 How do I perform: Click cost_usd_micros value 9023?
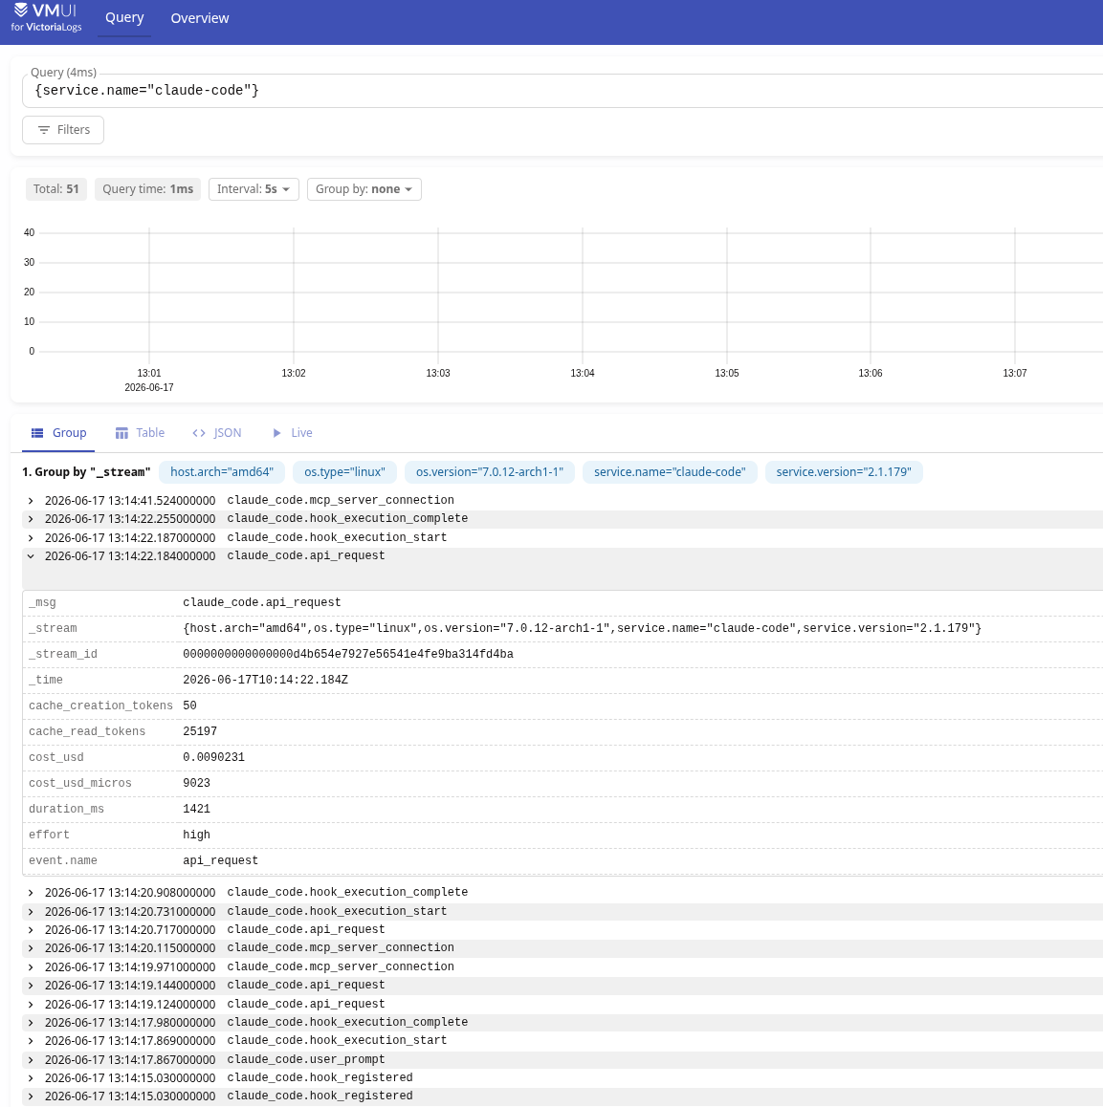coord(196,783)
